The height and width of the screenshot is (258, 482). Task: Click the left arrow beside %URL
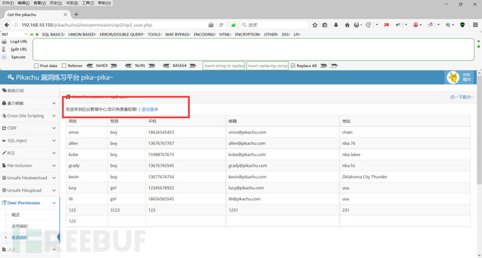click(129, 66)
